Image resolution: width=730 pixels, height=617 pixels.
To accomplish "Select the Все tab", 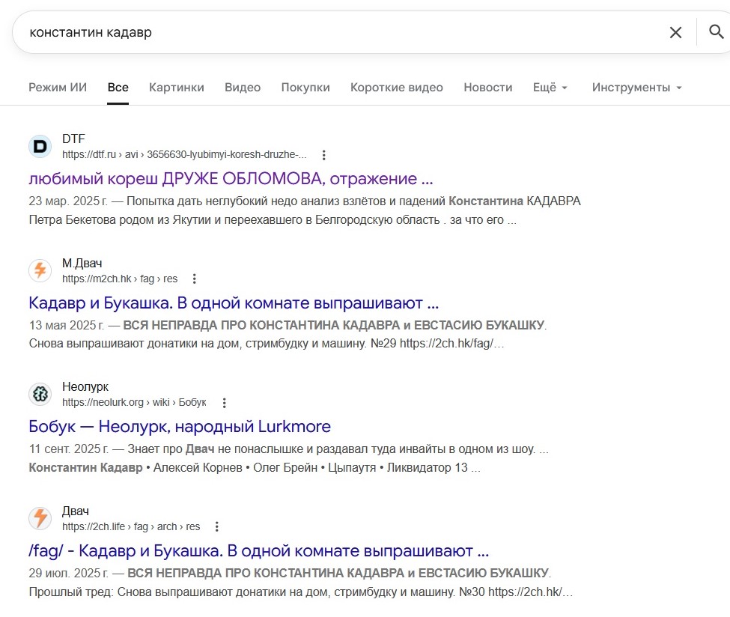I will tap(118, 88).
